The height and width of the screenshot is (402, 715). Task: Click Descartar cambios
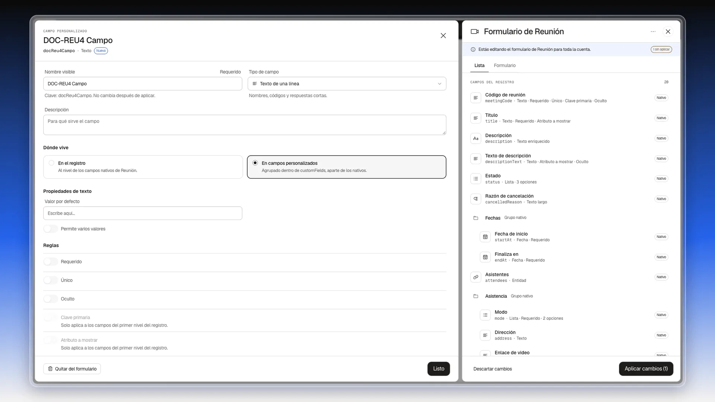click(492, 369)
